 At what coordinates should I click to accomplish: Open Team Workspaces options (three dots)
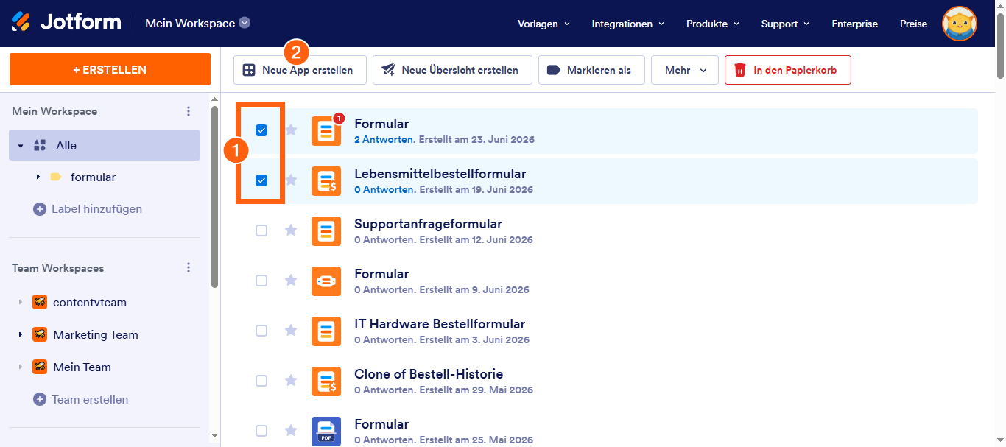point(189,268)
